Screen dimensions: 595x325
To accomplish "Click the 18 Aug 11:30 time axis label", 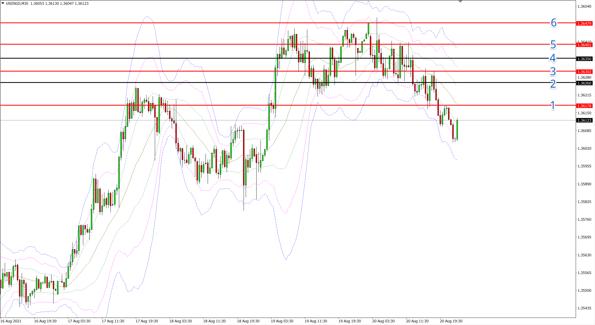I will [214, 321].
